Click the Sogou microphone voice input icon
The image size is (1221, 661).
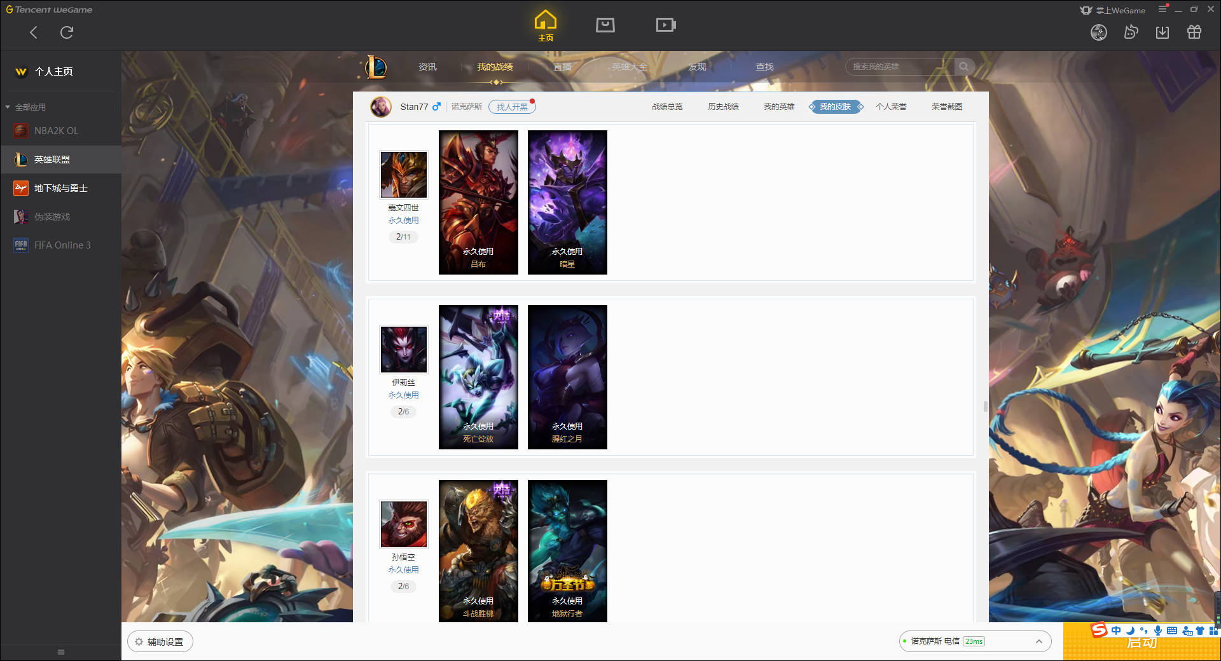(1157, 630)
